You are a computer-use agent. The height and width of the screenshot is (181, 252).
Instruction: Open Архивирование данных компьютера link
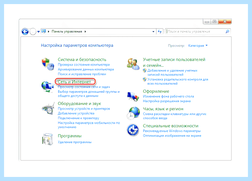[x=86, y=69]
